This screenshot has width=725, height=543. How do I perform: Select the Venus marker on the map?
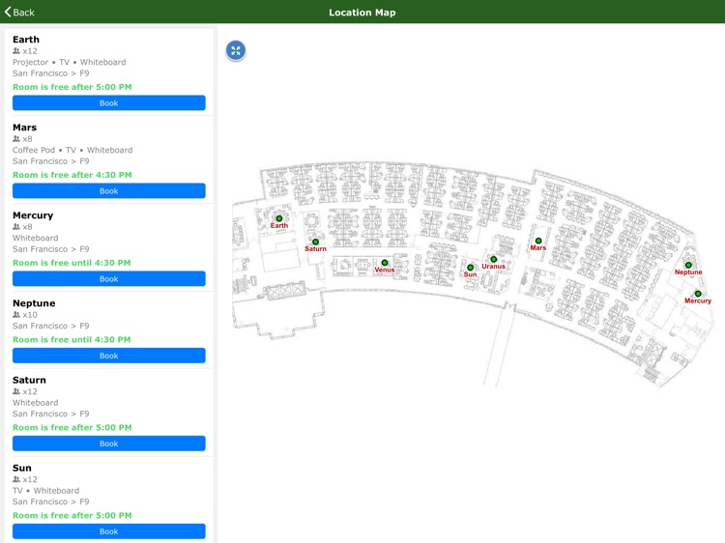pos(384,263)
